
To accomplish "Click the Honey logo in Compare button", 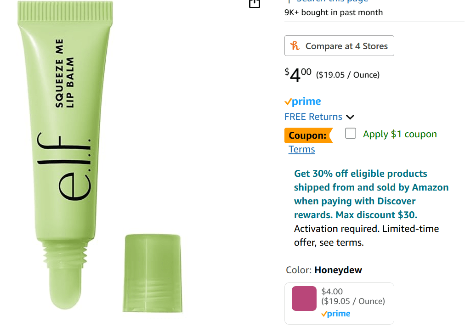I will (295, 46).
